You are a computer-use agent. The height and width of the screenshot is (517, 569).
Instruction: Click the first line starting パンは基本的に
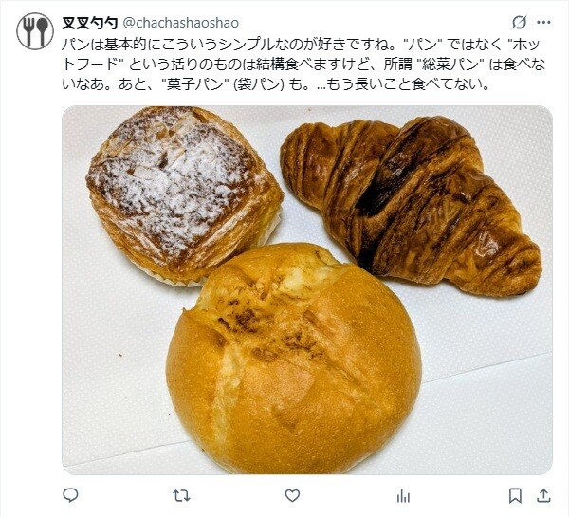302,45
